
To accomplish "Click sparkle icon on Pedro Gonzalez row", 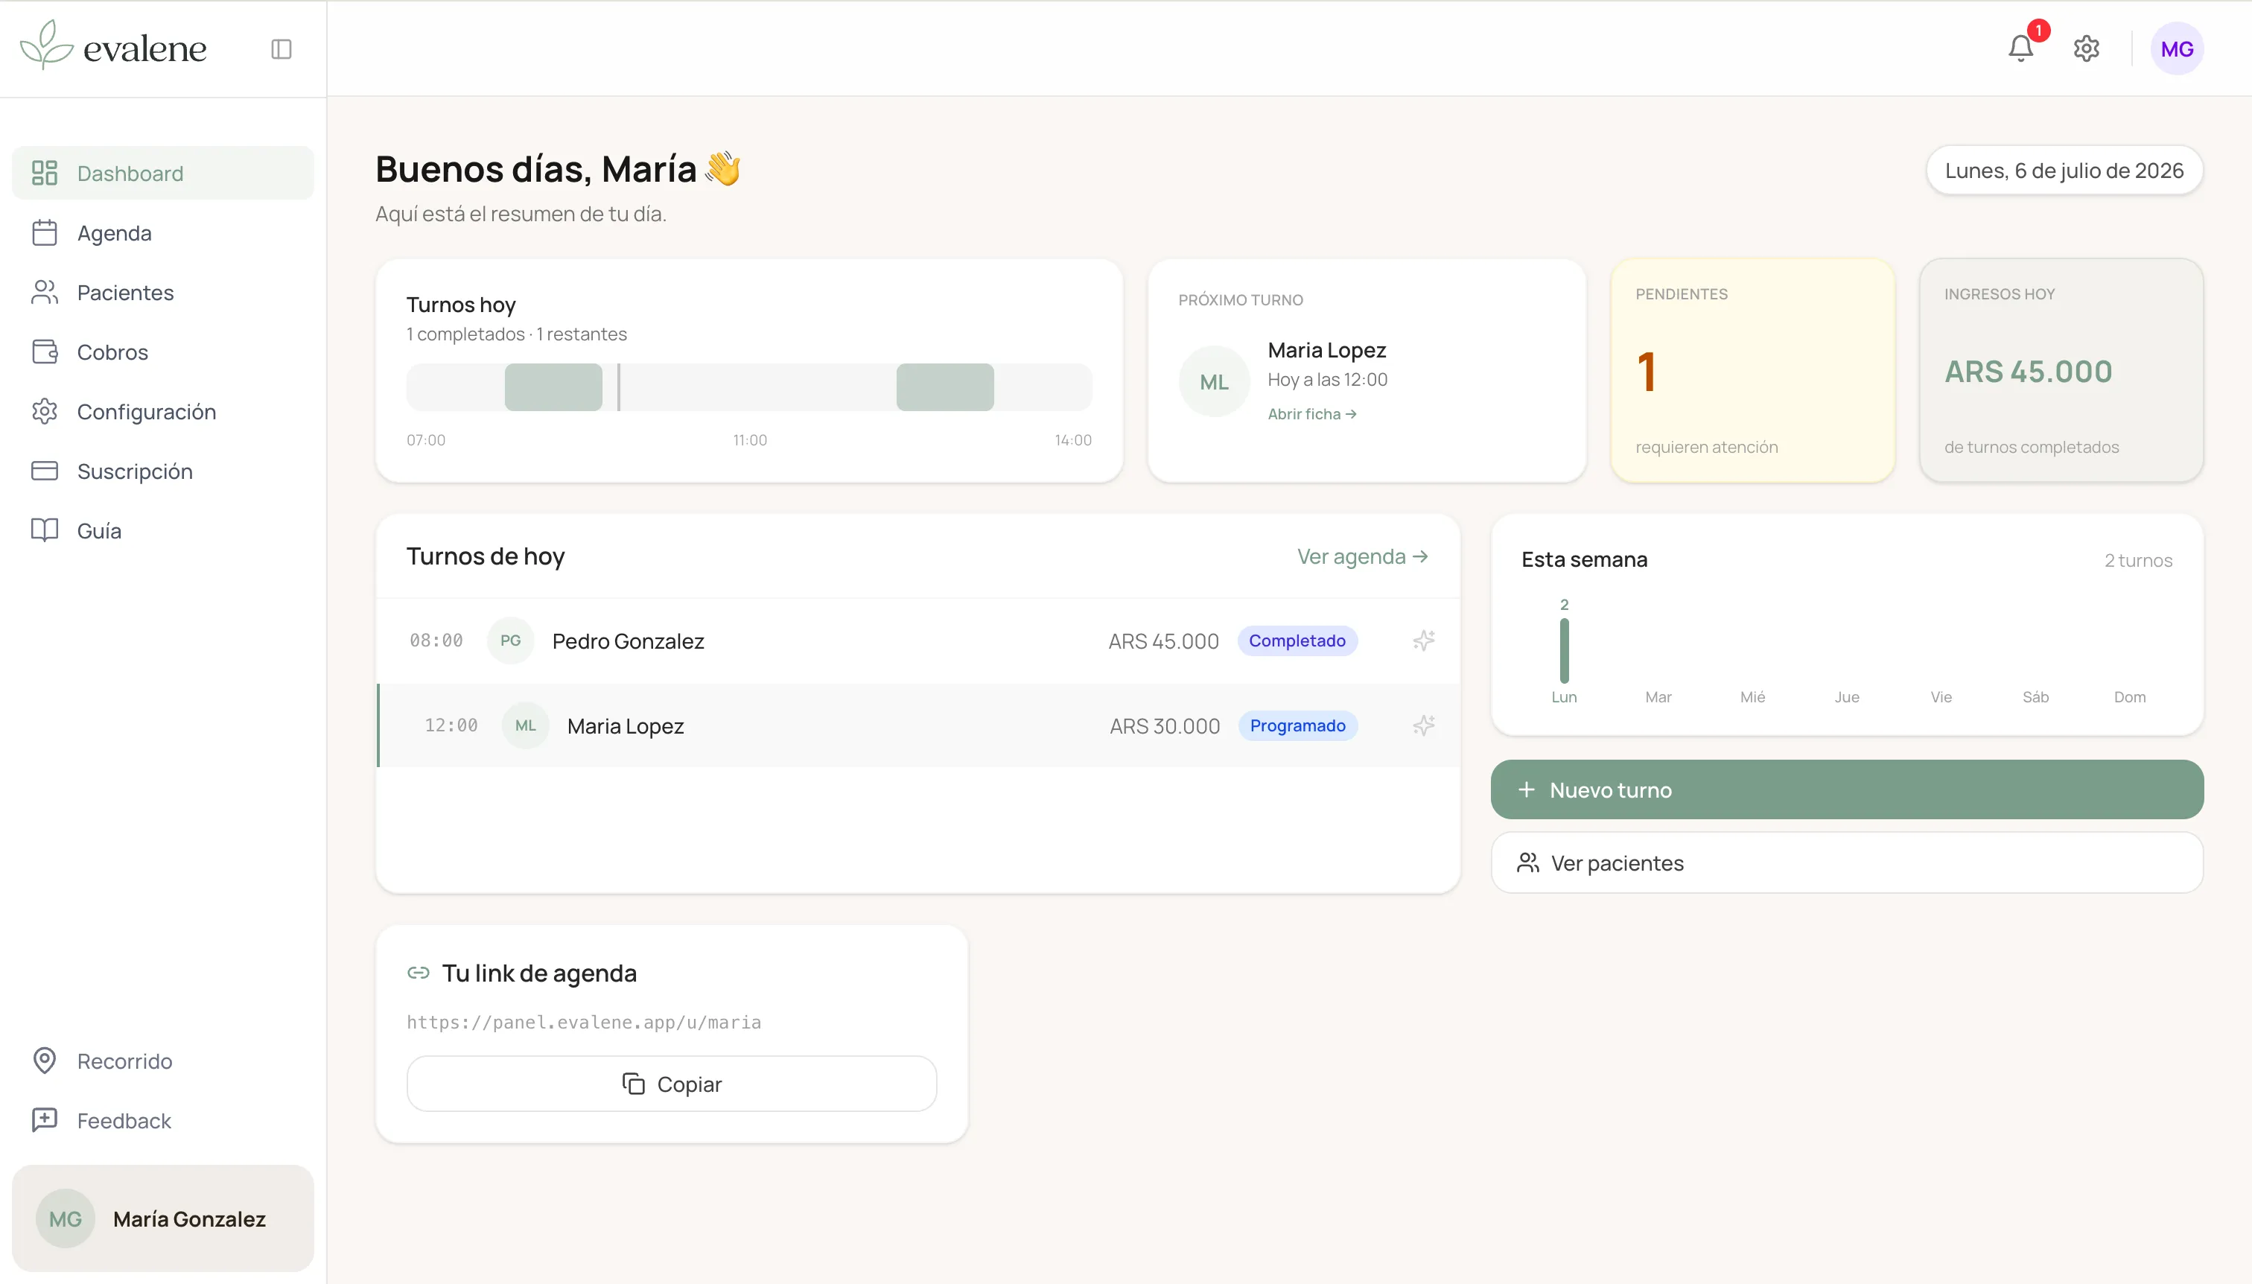I will pyautogui.click(x=1423, y=641).
